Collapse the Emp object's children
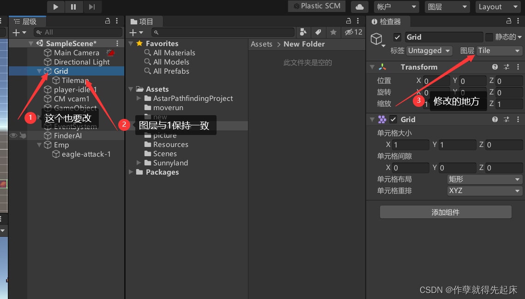The image size is (525, 299). (39, 145)
